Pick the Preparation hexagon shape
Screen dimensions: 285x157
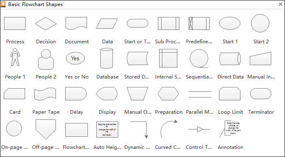tap(168, 94)
